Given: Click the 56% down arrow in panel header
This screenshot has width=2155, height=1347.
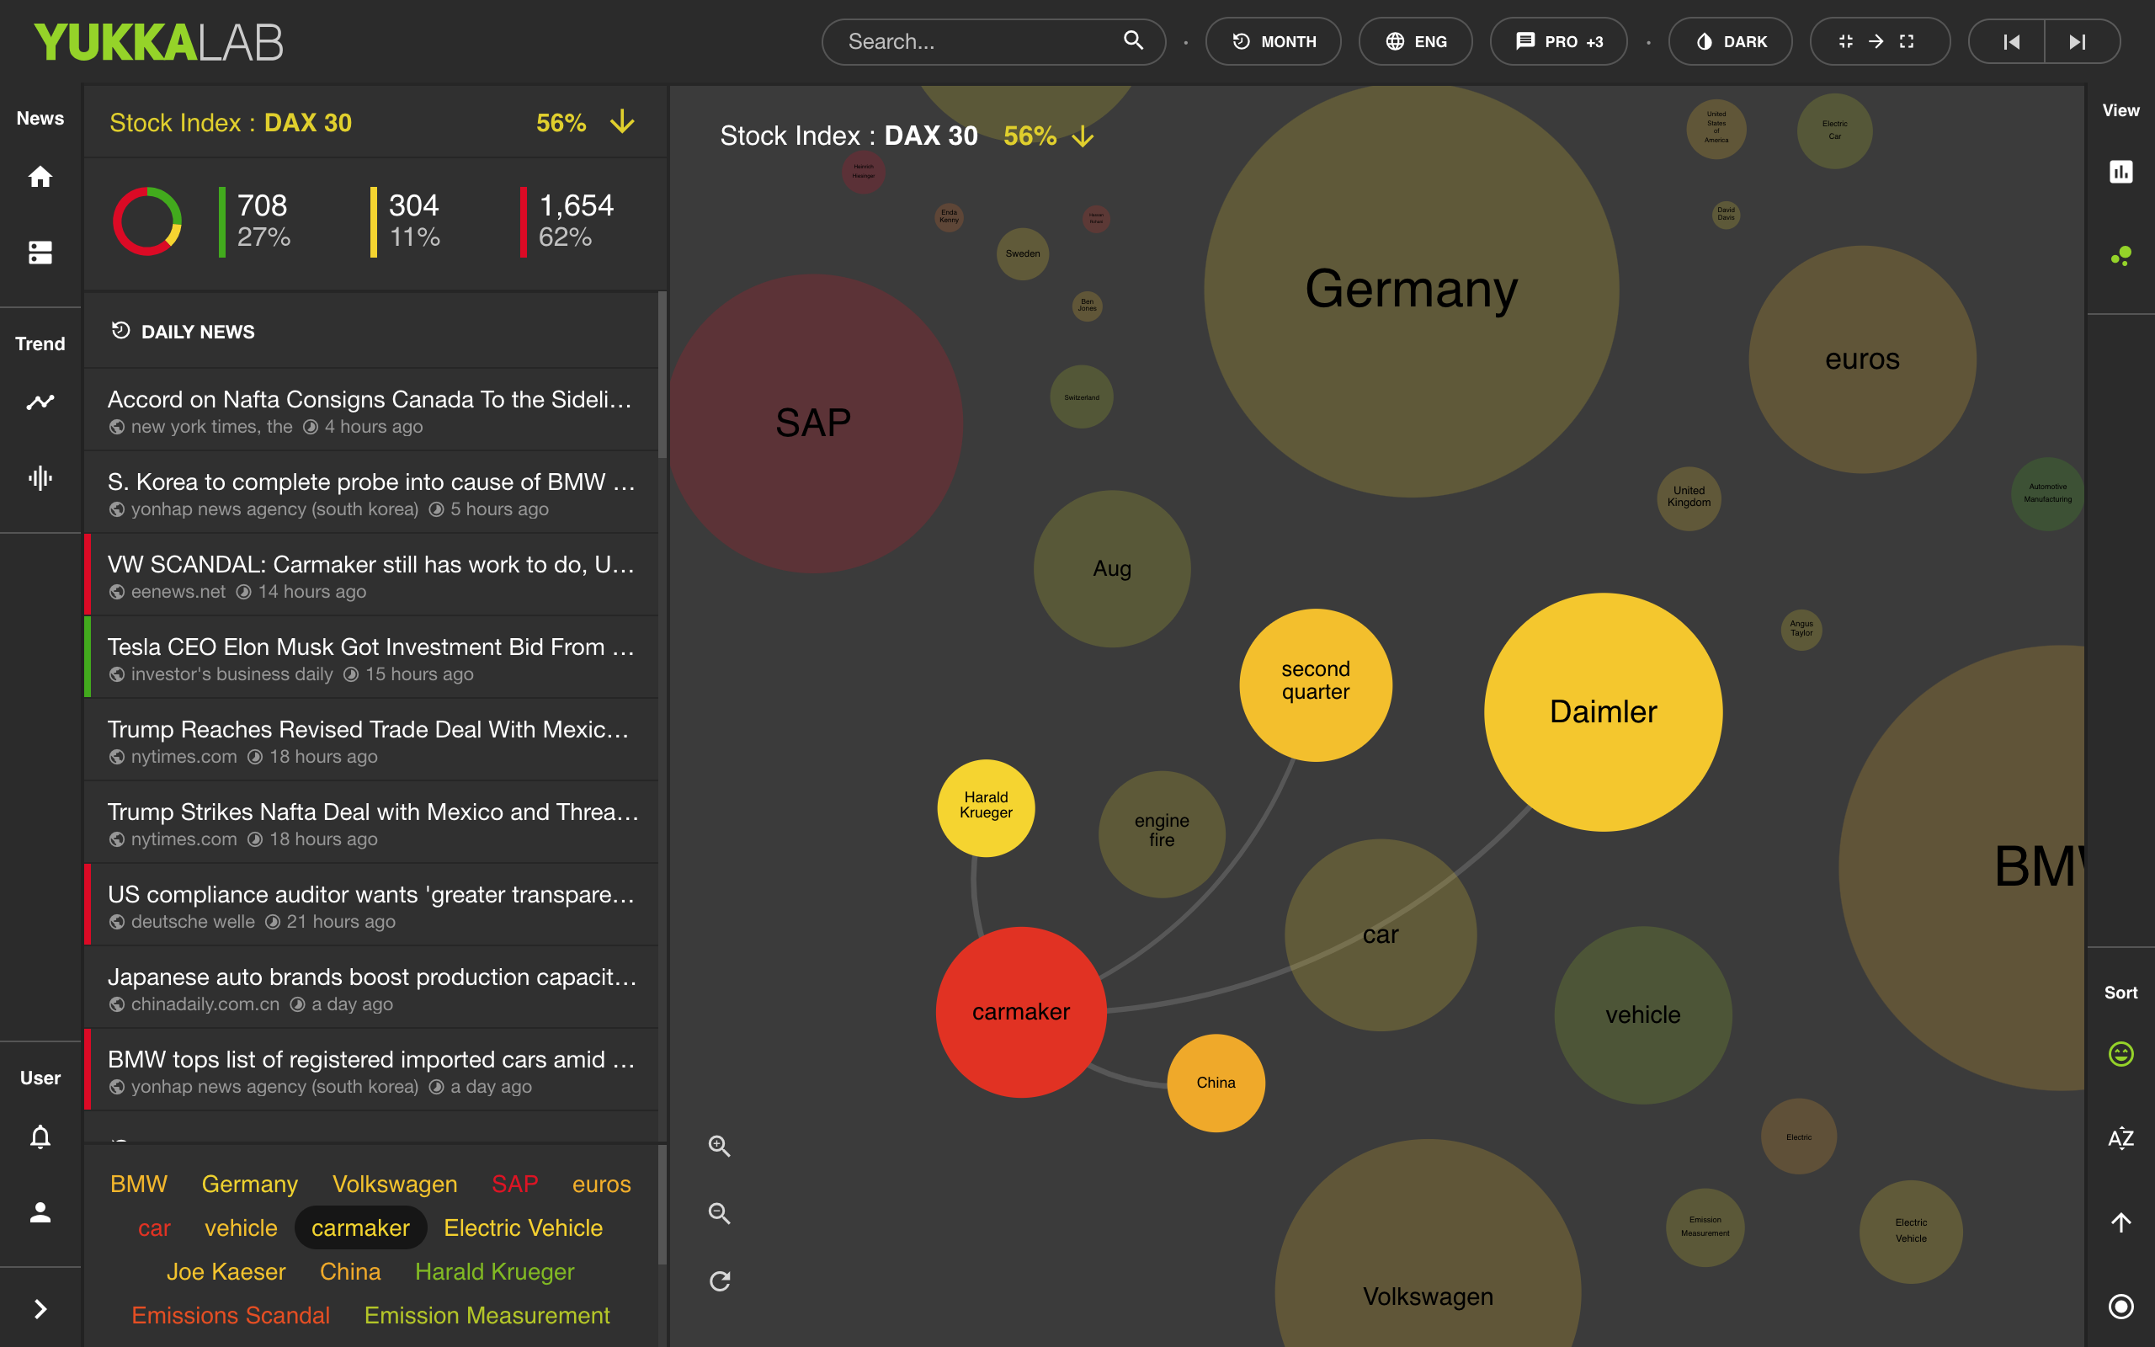Looking at the screenshot, I should coord(622,122).
